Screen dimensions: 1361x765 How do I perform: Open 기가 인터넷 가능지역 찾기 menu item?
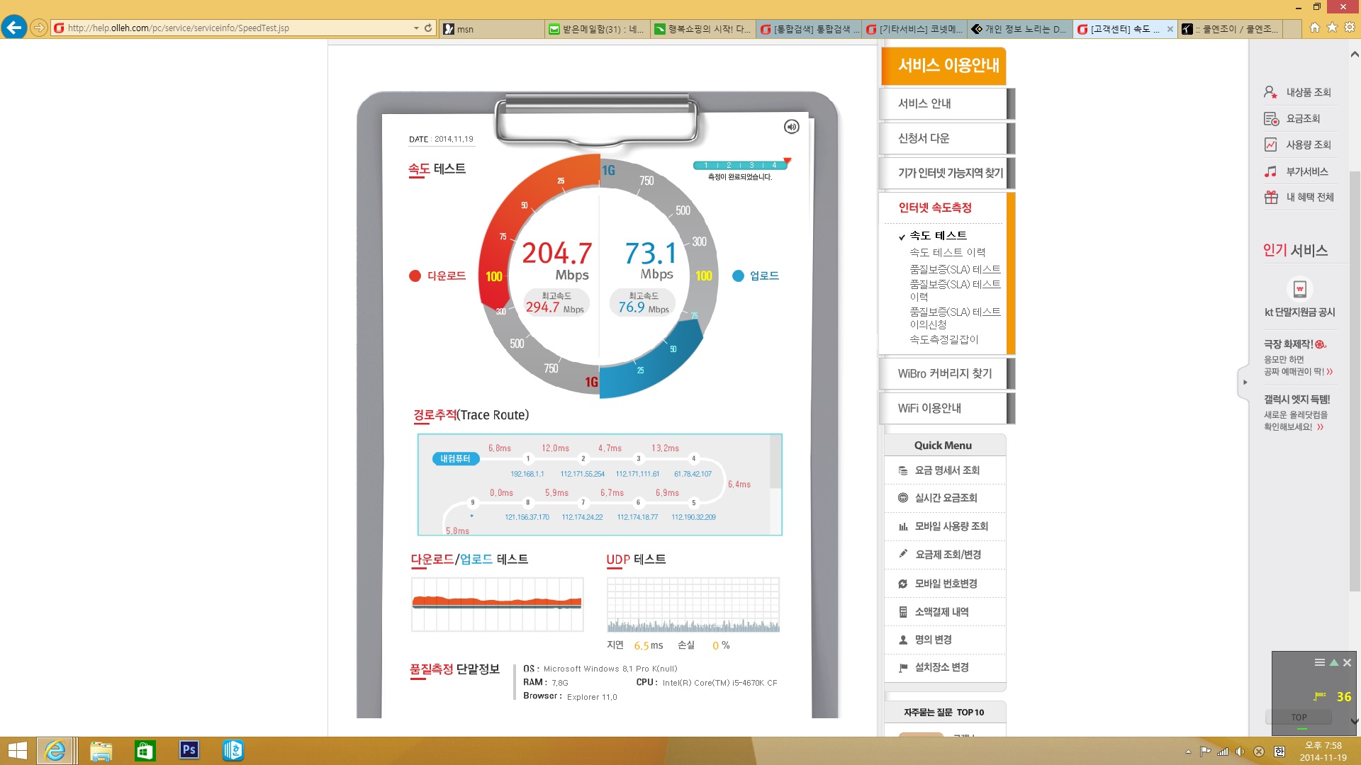click(x=943, y=173)
